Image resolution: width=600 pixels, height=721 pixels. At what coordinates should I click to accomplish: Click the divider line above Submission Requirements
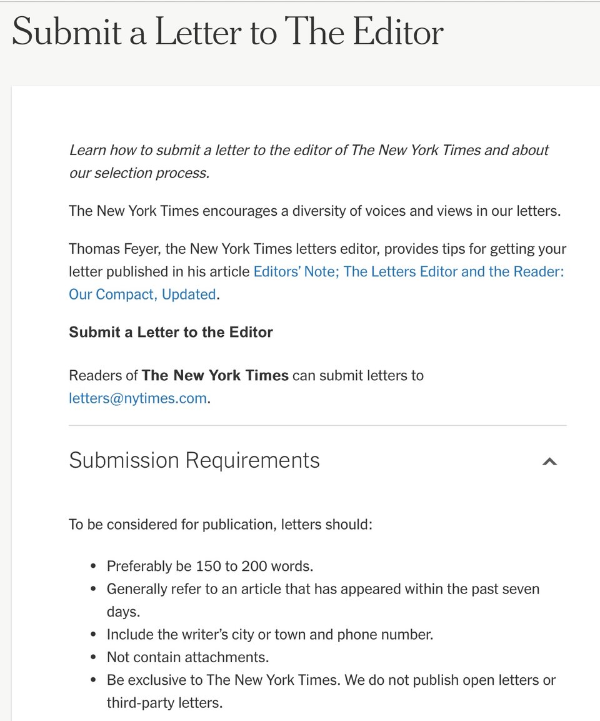317,426
